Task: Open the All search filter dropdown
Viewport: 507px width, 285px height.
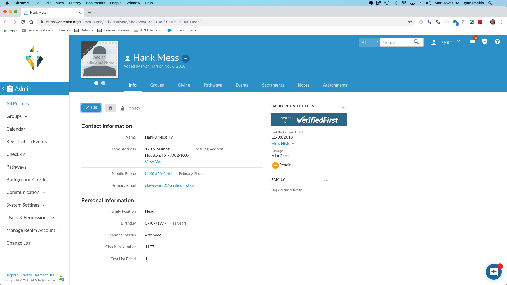Action: tap(369, 42)
